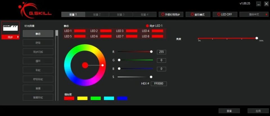
Task: Click the LED 5 color bar
Action: click(80, 36)
